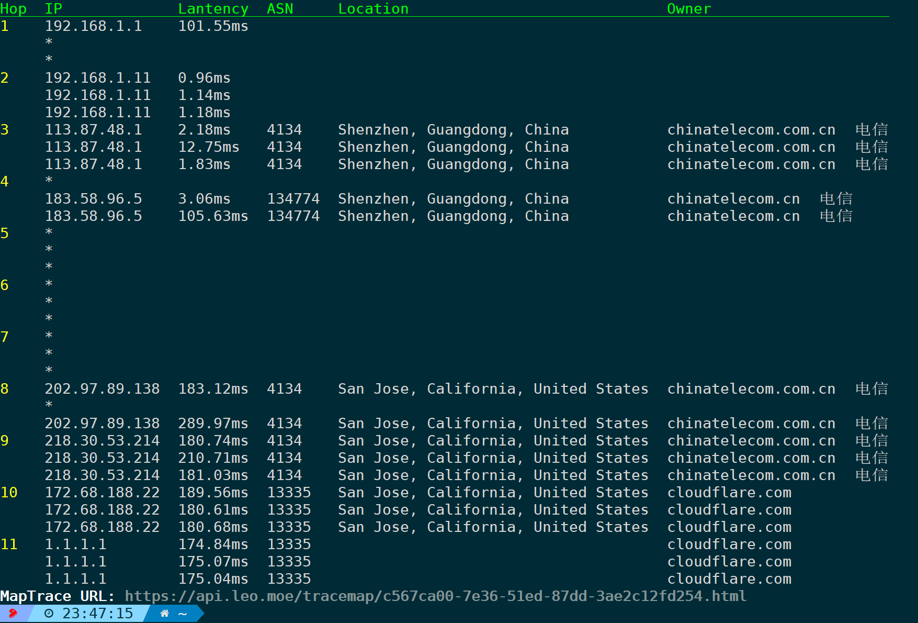Select hop number 8
Viewport: 918px width, 623px height.
click(x=5, y=389)
